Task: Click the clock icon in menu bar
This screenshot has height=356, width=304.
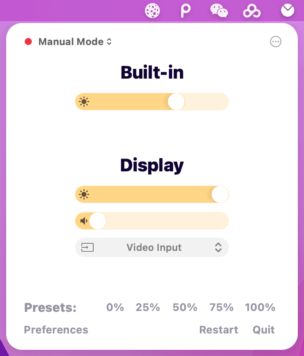Action: tap(288, 10)
